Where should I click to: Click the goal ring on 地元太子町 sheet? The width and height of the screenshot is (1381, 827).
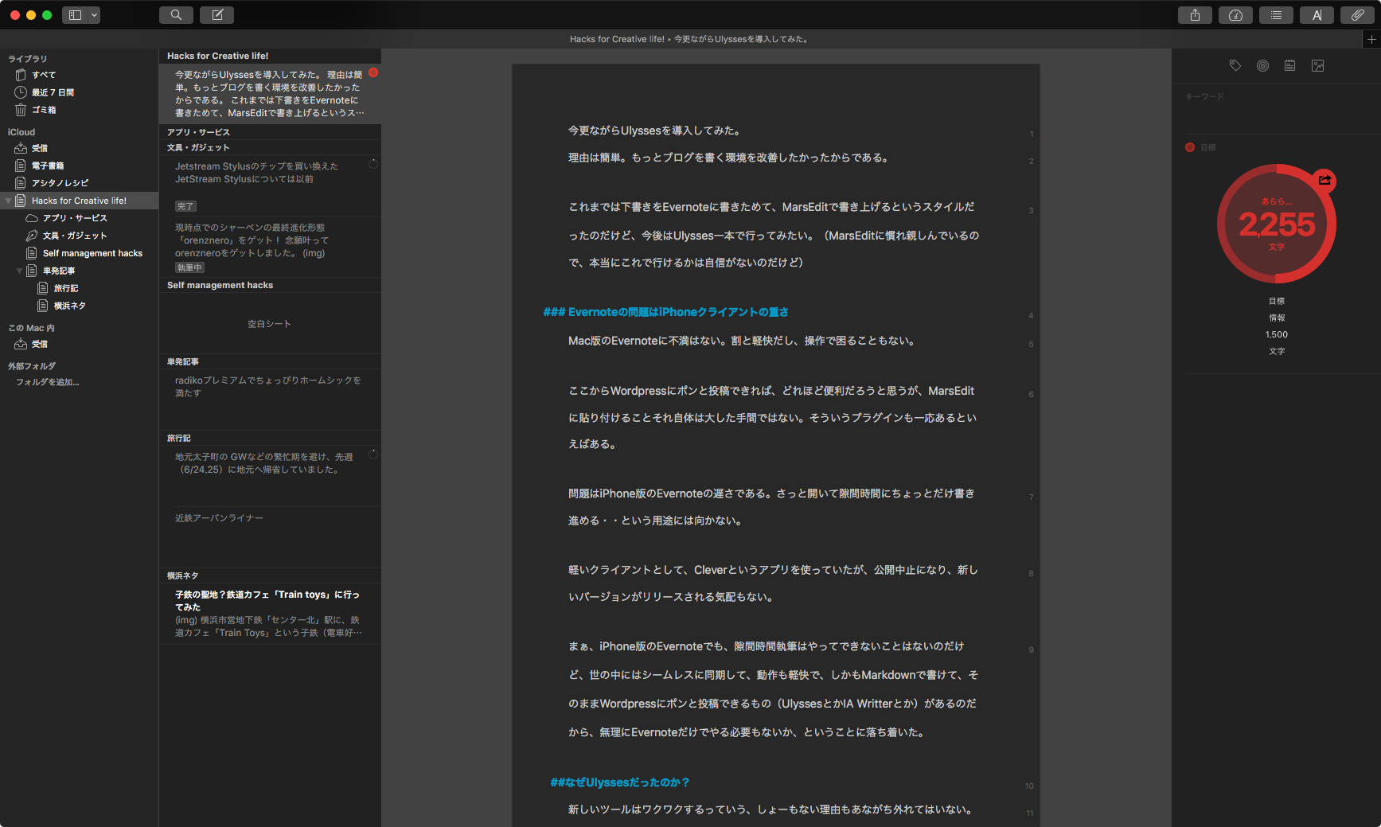pos(373,454)
